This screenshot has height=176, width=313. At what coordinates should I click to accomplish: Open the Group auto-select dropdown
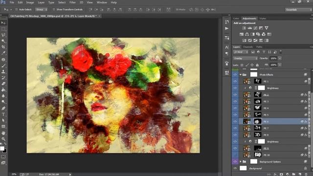click(41, 9)
